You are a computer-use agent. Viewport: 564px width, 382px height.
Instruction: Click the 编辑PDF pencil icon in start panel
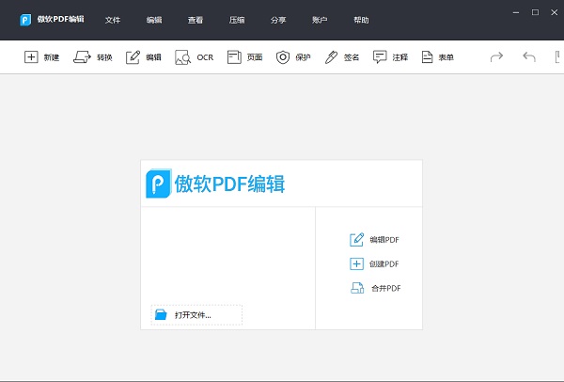(x=356, y=239)
